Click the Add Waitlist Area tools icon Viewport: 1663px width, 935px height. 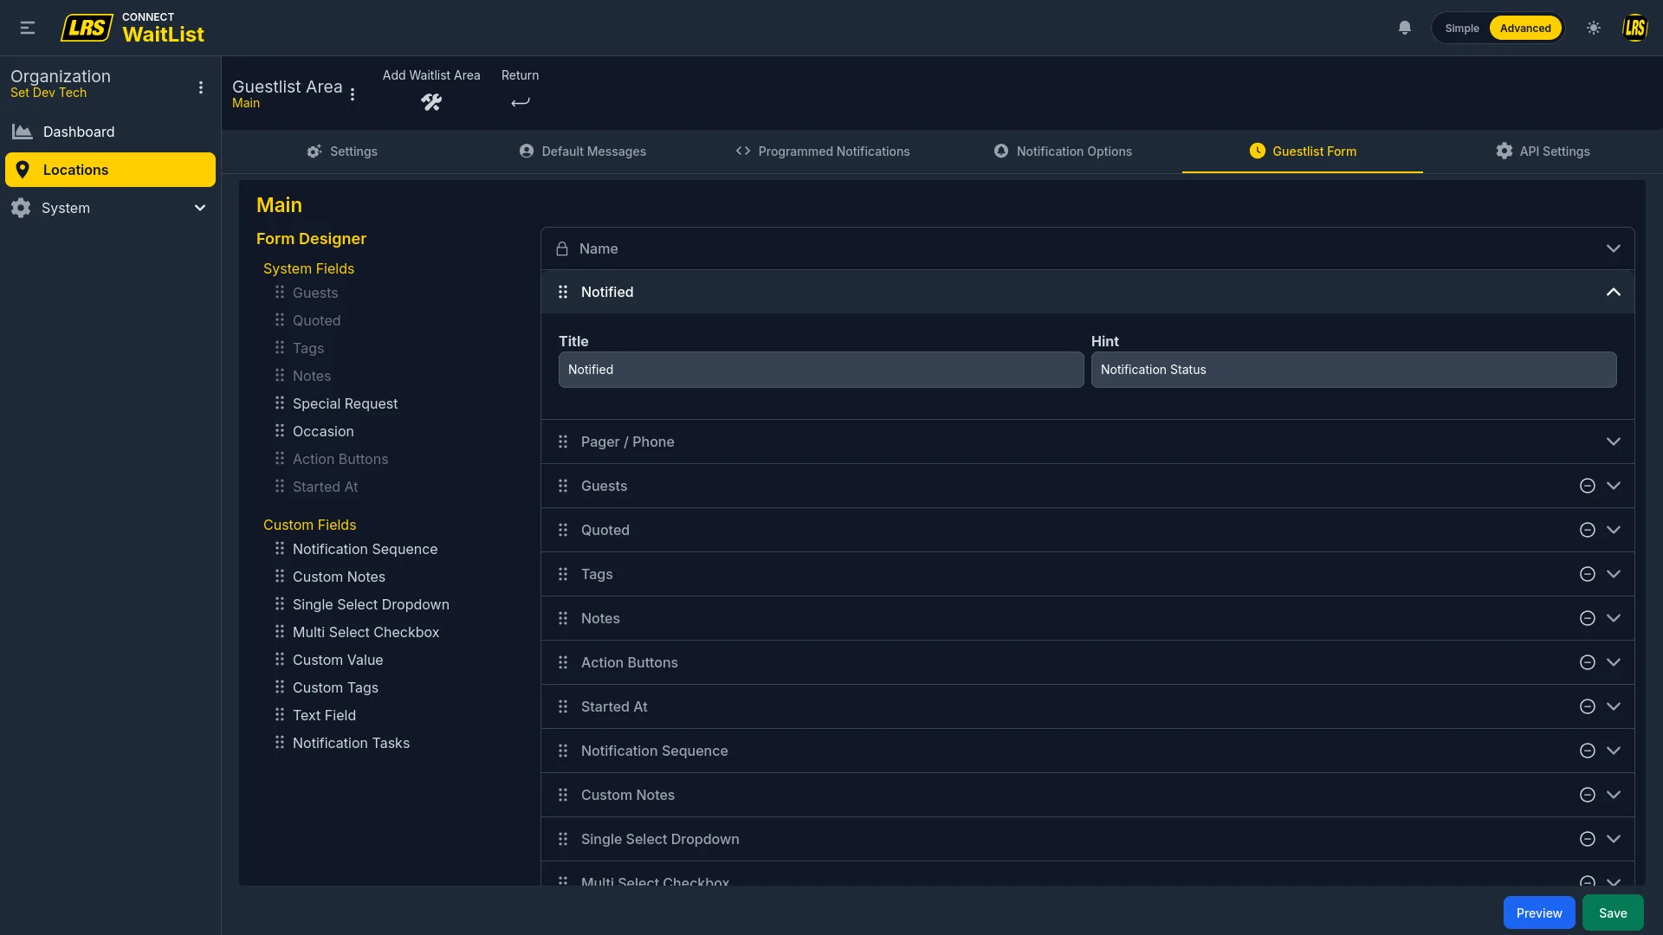431,102
